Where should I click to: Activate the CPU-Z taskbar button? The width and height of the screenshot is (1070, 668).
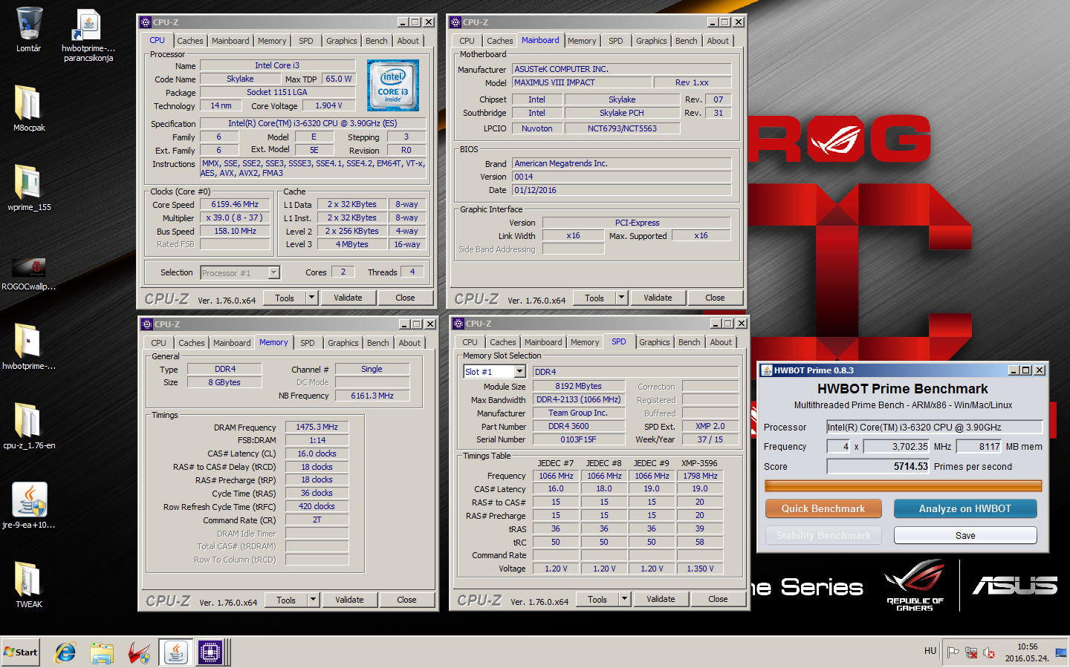click(210, 652)
